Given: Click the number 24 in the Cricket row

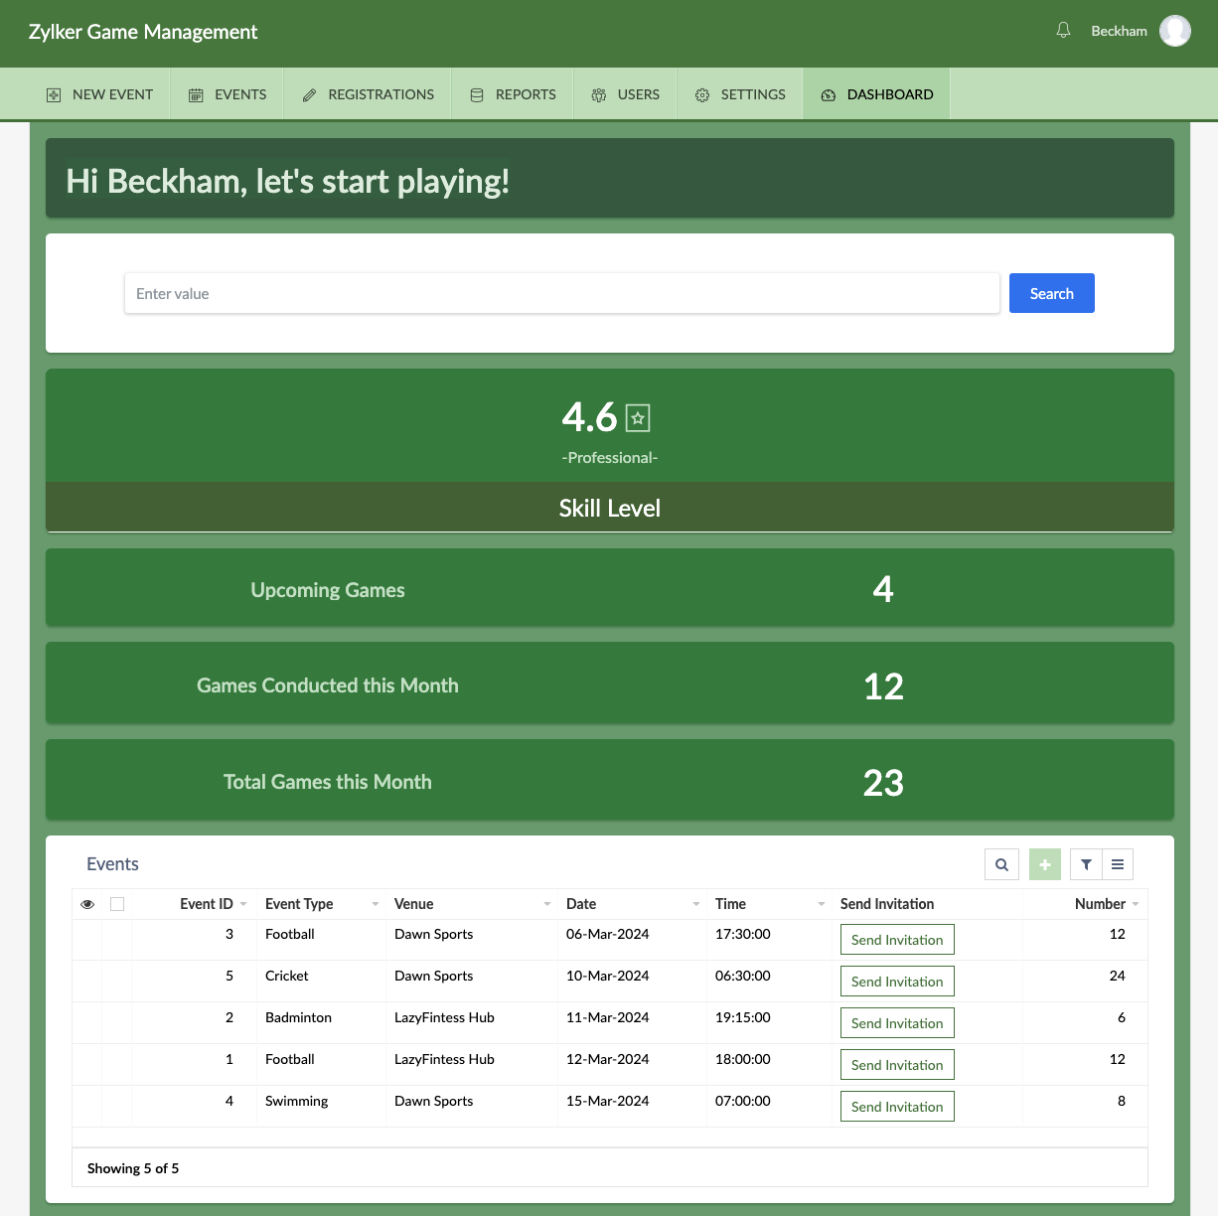Looking at the screenshot, I should [x=1117, y=976].
